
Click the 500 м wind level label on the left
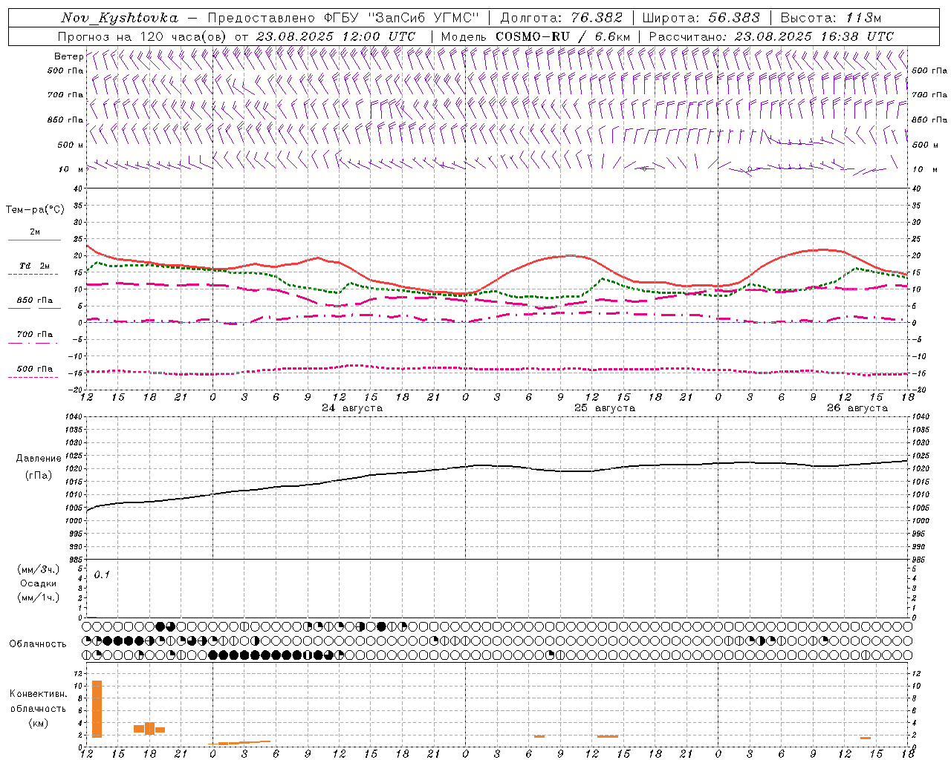click(71, 145)
